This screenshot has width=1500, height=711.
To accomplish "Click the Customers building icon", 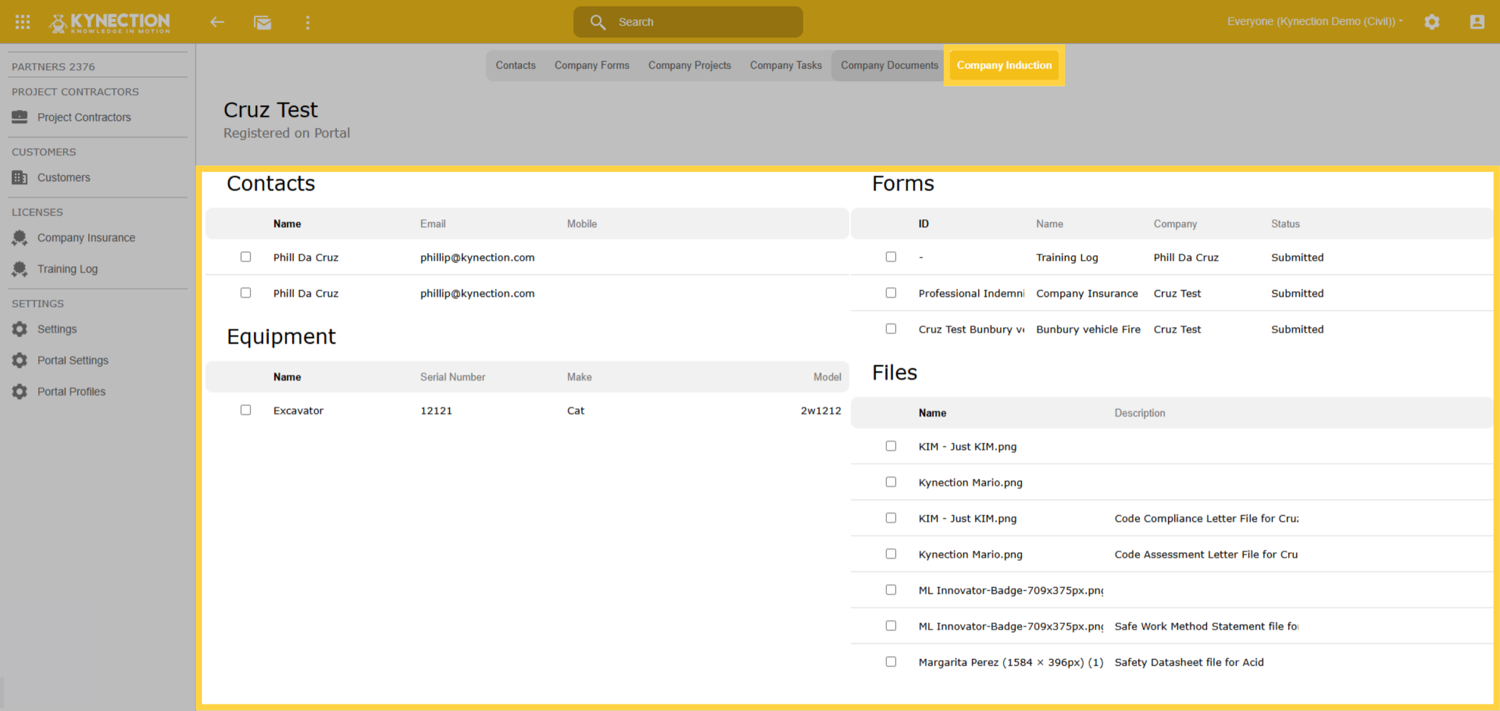I will click(20, 177).
